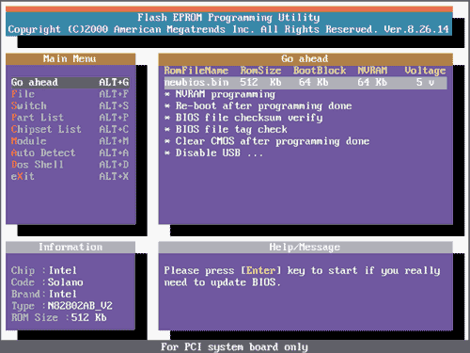Toggle Clear CMOS after programming done
470x353 pixels.
click(267, 141)
